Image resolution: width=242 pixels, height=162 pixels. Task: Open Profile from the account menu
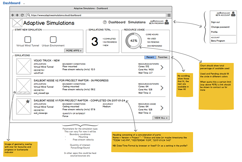(214, 32)
